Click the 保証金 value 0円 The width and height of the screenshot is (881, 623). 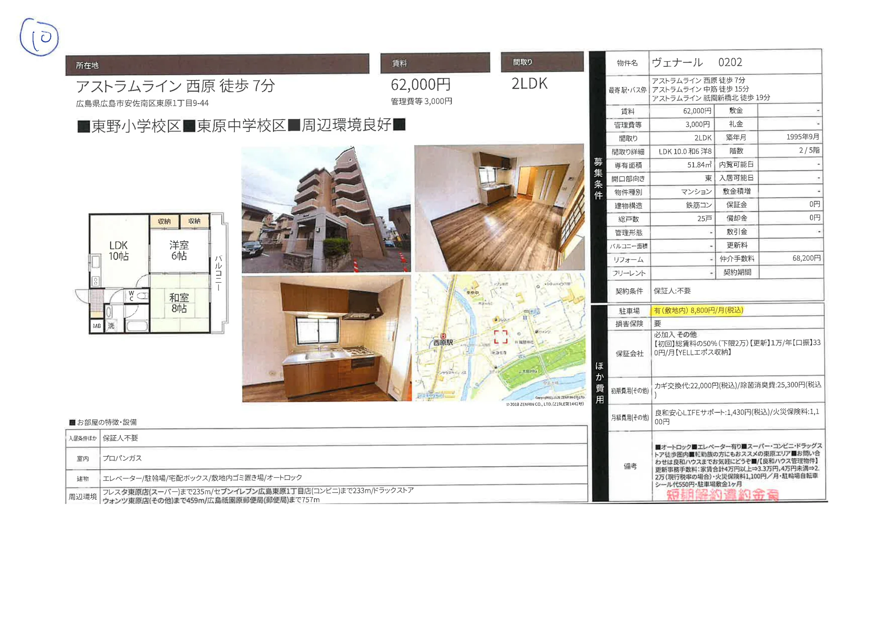click(x=815, y=204)
